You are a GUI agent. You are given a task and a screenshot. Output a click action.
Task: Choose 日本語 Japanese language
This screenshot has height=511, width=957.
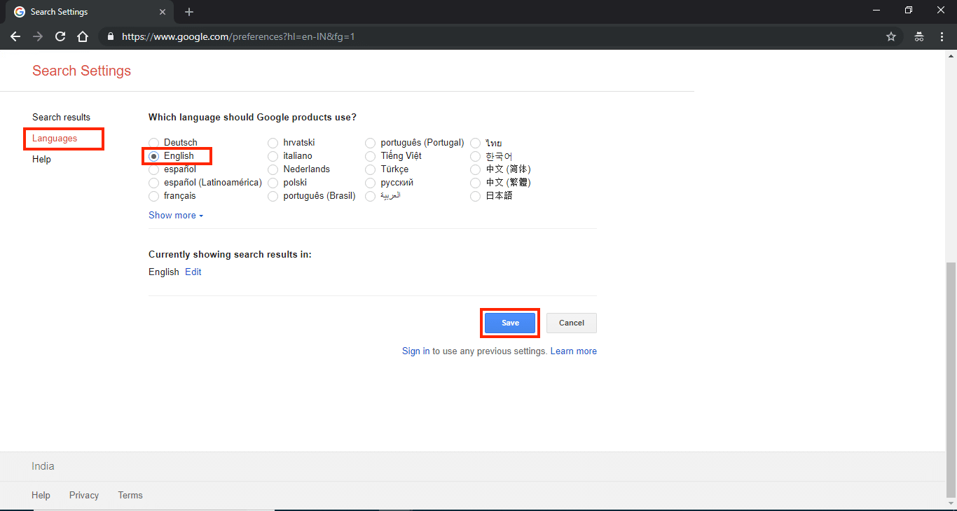[476, 196]
